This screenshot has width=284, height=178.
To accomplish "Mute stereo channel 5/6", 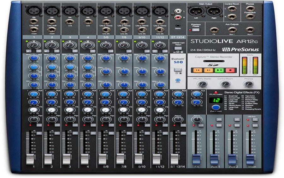I will tap(111, 125).
